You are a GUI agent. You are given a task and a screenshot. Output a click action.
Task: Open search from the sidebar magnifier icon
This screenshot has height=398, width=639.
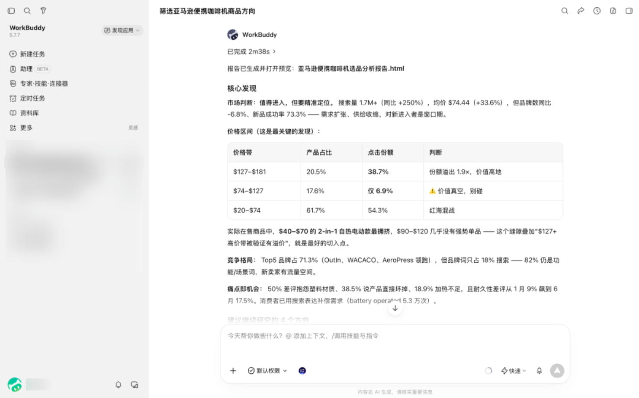tap(27, 11)
